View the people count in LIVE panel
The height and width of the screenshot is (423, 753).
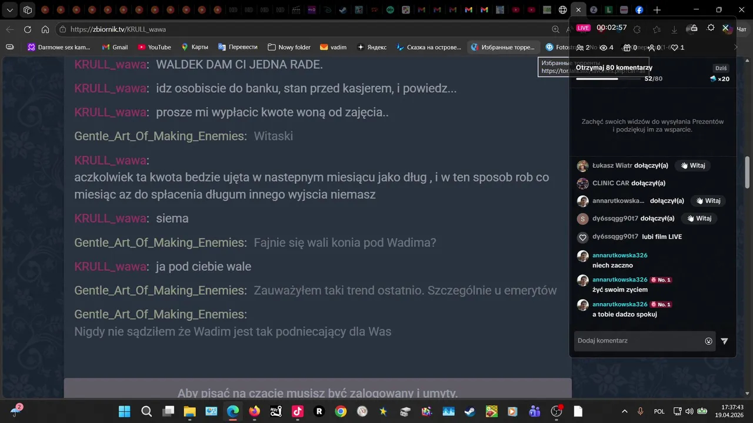pos(583,48)
